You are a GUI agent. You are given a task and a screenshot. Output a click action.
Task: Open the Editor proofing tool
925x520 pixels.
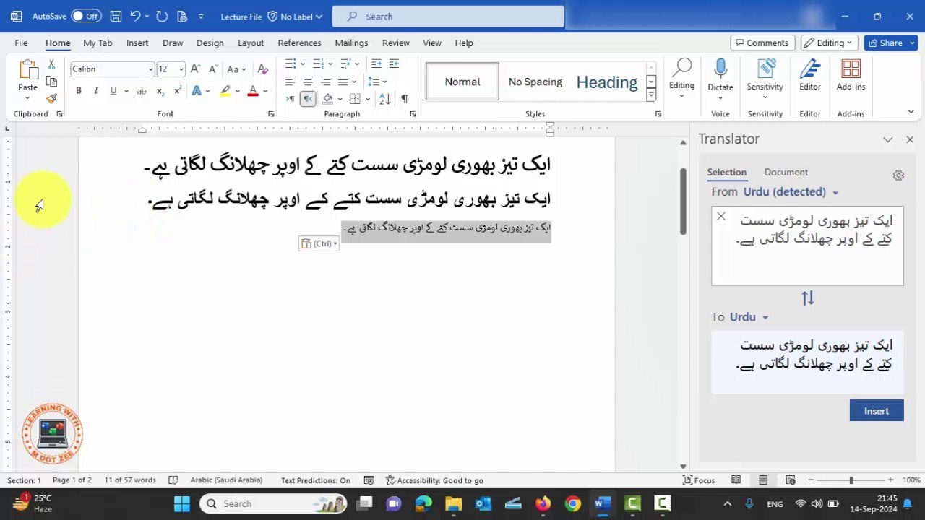(x=810, y=76)
